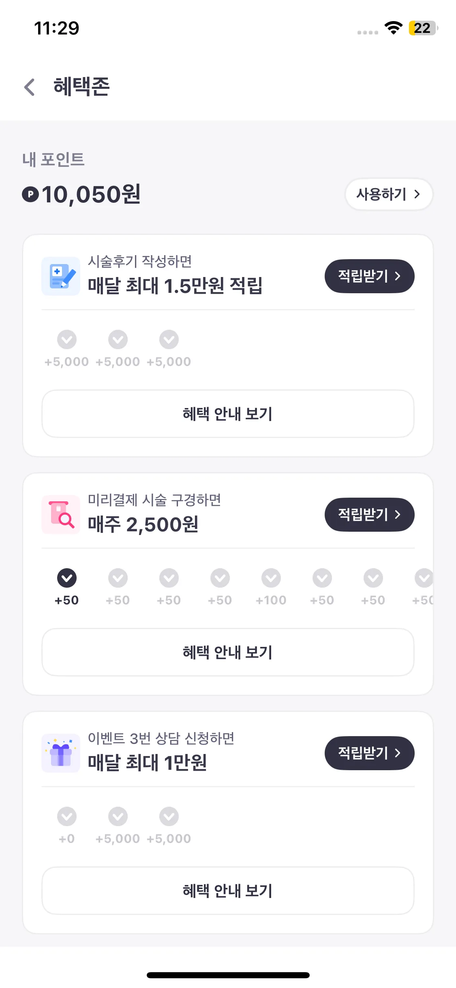Open 사용하기 to use points
This screenshot has height=988, width=456.
[389, 194]
